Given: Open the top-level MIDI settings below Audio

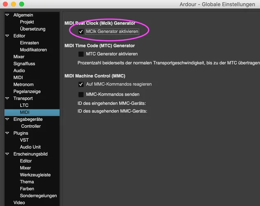Looking at the screenshot, I should pyautogui.click(x=18, y=77).
